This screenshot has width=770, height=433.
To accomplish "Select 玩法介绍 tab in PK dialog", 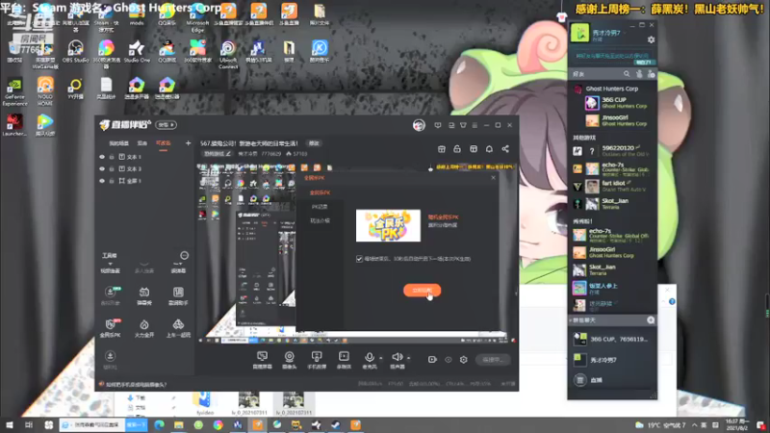I will (x=320, y=221).
